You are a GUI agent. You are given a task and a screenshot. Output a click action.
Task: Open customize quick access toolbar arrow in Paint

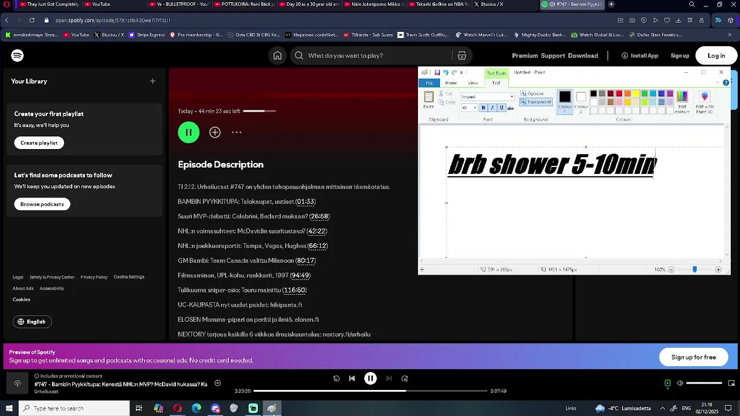(461, 73)
